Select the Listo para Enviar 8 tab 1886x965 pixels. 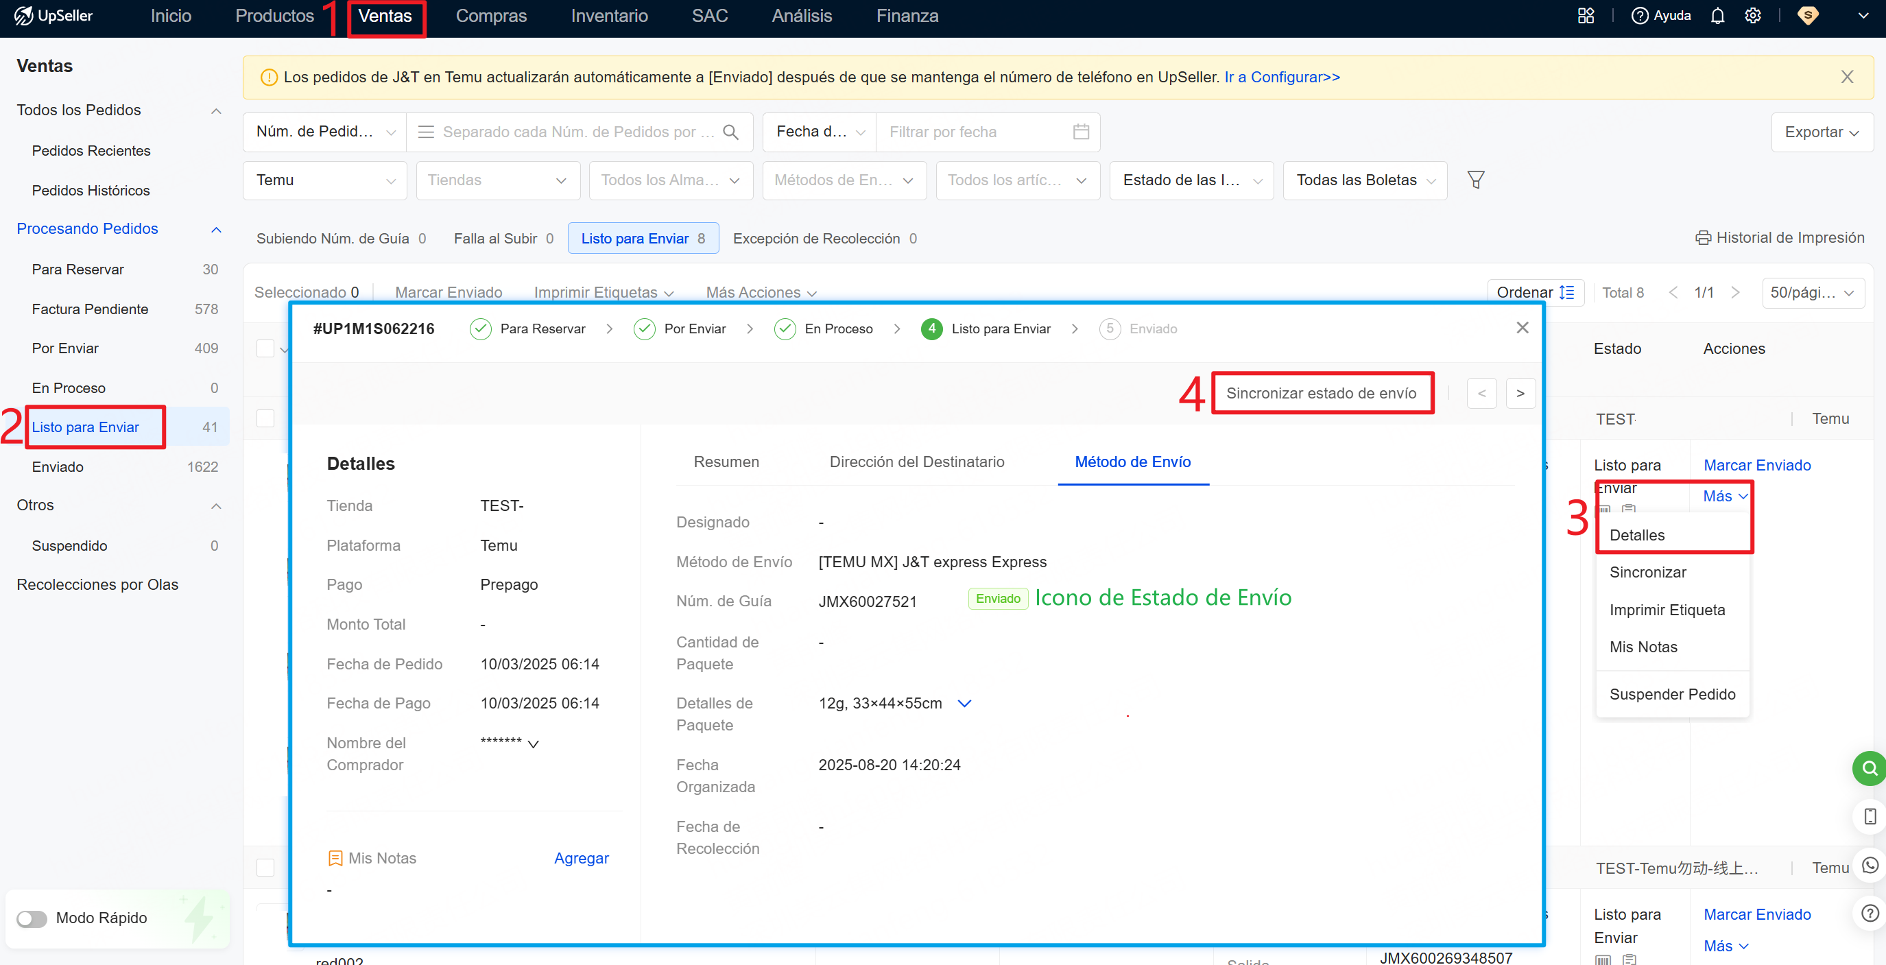[643, 239]
